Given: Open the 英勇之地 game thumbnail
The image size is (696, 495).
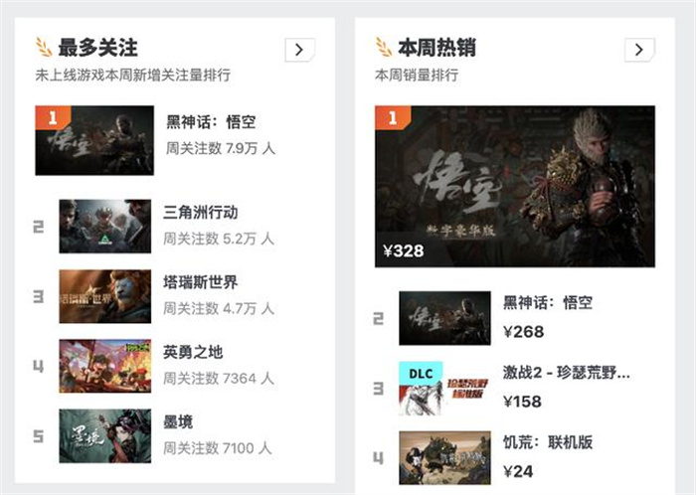Looking at the screenshot, I should click(105, 366).
